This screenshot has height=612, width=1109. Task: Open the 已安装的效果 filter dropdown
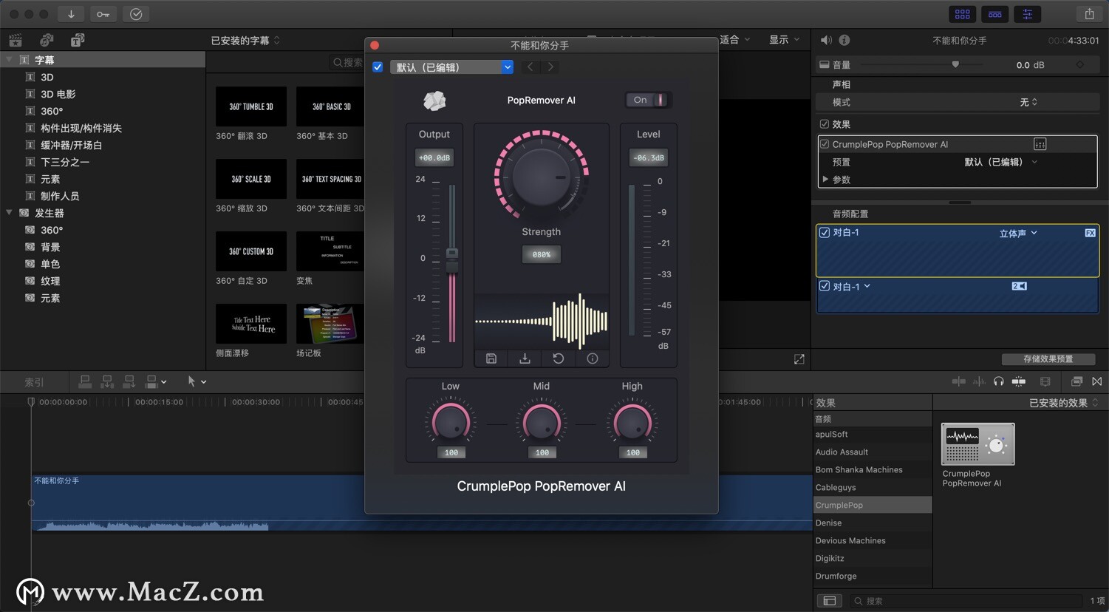pos(1063,403)
